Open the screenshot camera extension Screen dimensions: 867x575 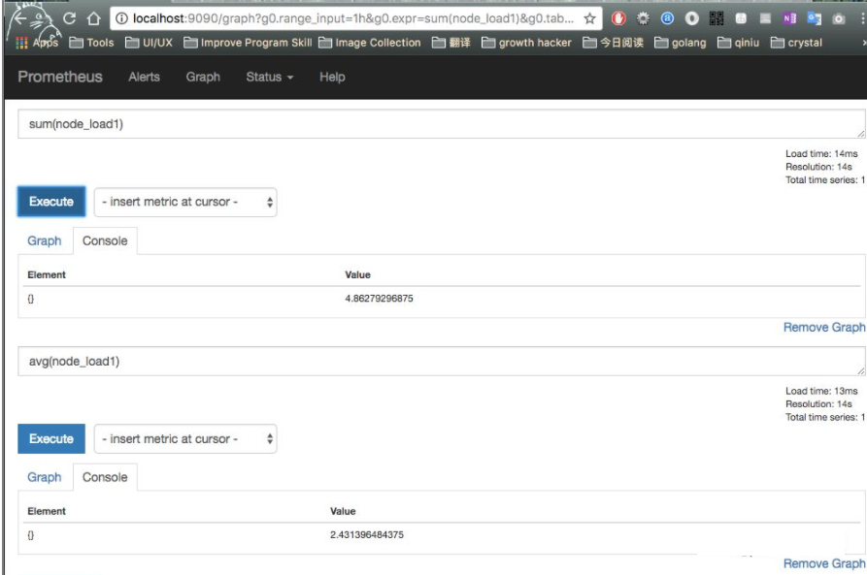(x=837, y=17)
